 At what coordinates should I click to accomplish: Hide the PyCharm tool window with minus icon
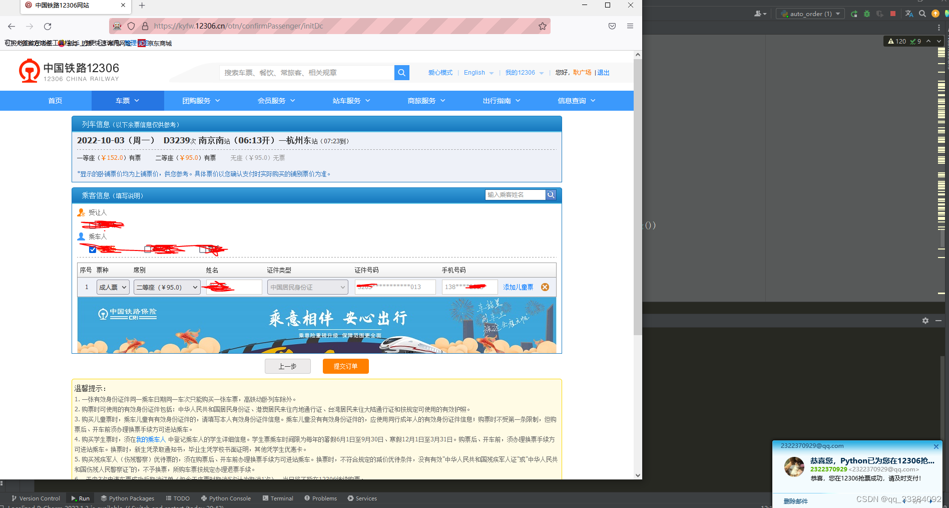tap(938, 321)
